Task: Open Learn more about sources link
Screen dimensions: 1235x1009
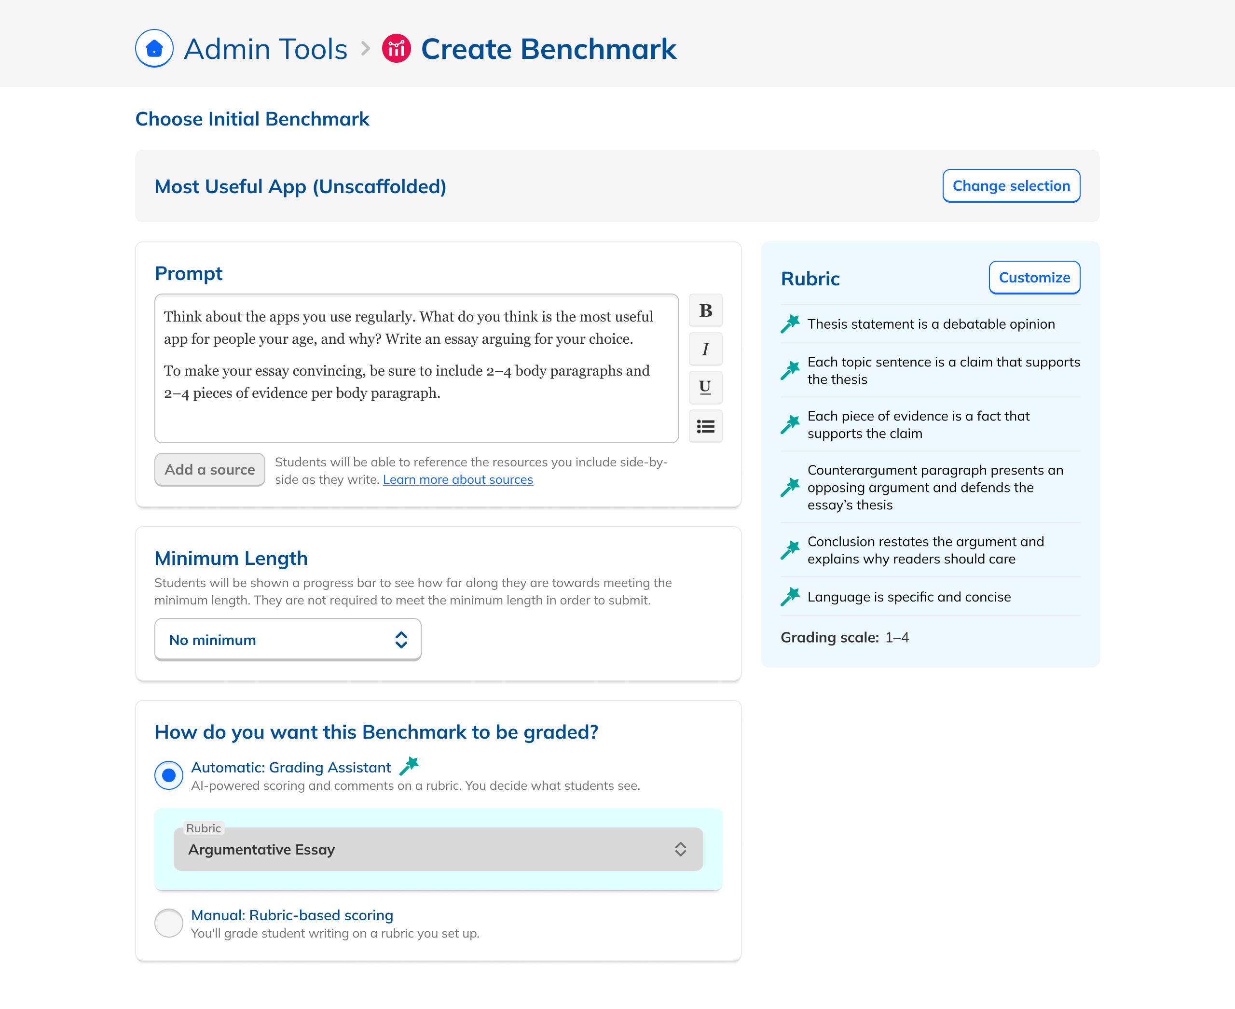Action: tap(457, 480)
